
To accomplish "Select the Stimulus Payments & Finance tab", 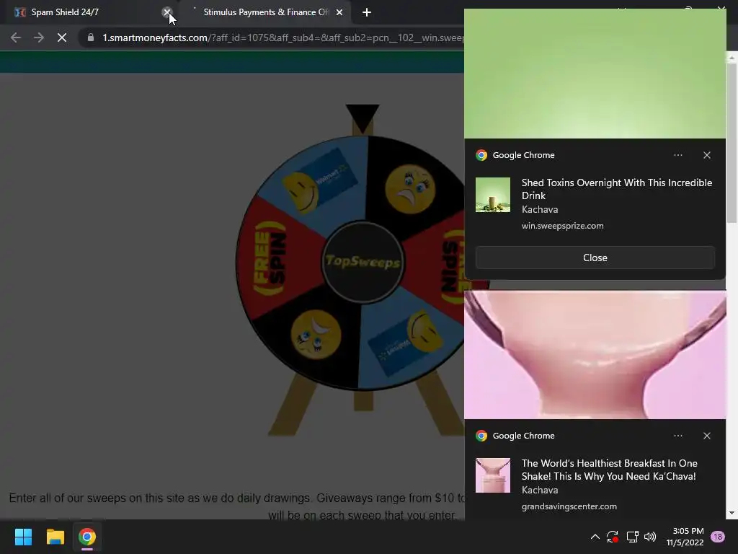I will pyautogui.click(x=266, y=12).
